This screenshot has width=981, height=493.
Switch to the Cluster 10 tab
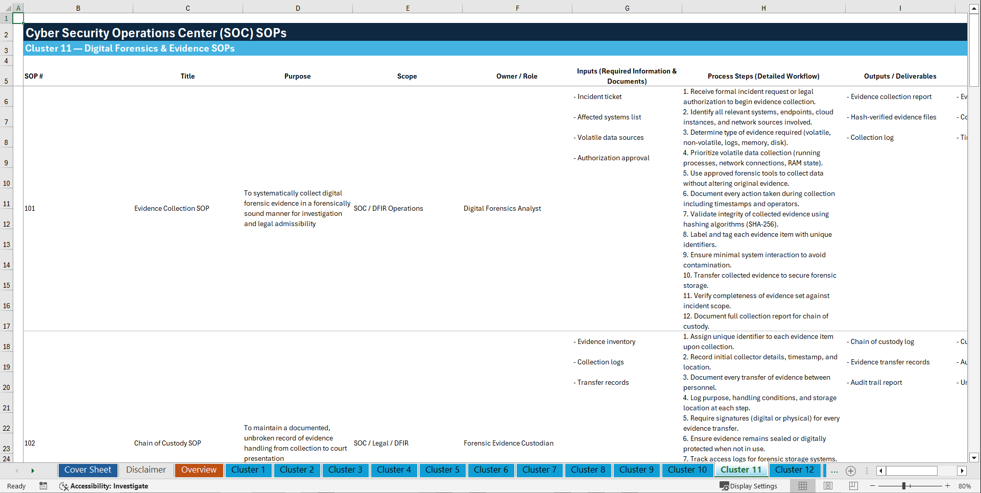(x=687, y=470)
